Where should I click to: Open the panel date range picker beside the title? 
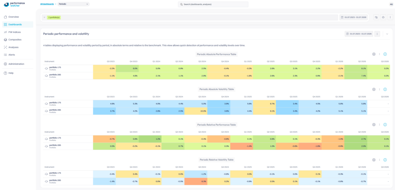click(x=359, y=34)
